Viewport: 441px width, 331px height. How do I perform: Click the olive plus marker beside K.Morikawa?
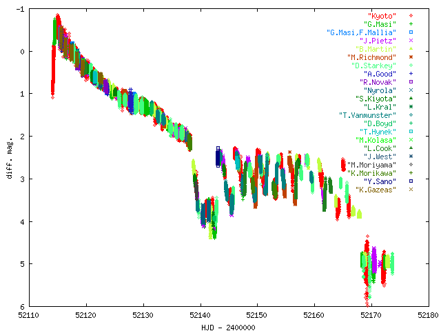tap(411, 173)
